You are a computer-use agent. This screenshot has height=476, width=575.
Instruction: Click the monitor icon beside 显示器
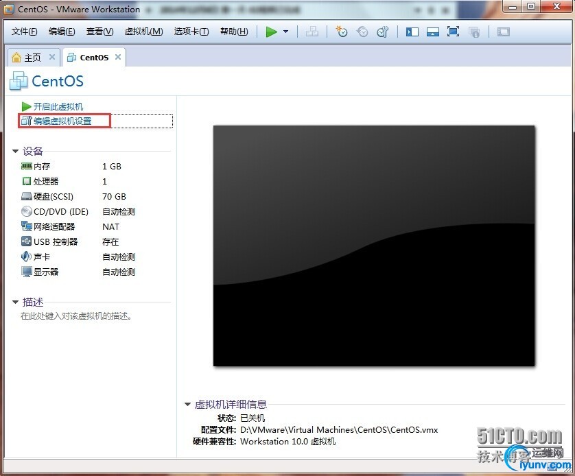(x=26, y=272)
